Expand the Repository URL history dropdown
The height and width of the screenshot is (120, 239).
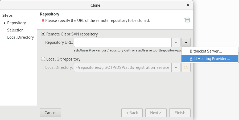click(x=176, y=42)
